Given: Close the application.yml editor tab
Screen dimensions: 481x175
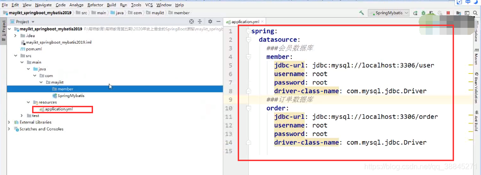Looking at the screenshot, I should tap(262, 22).
